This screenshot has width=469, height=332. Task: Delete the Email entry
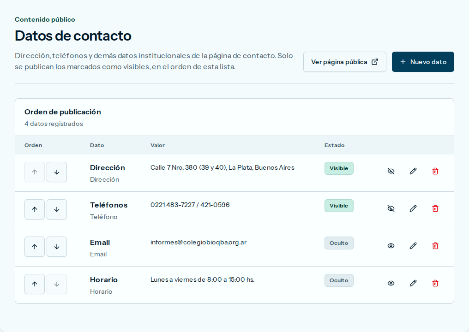pyautogui.click(x=435, y=246)
